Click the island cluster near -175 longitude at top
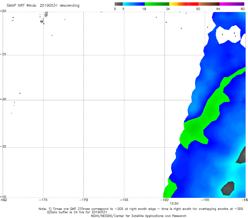This screenshot has width=248, height=218. pyautogui.click(x=44, y=18)
